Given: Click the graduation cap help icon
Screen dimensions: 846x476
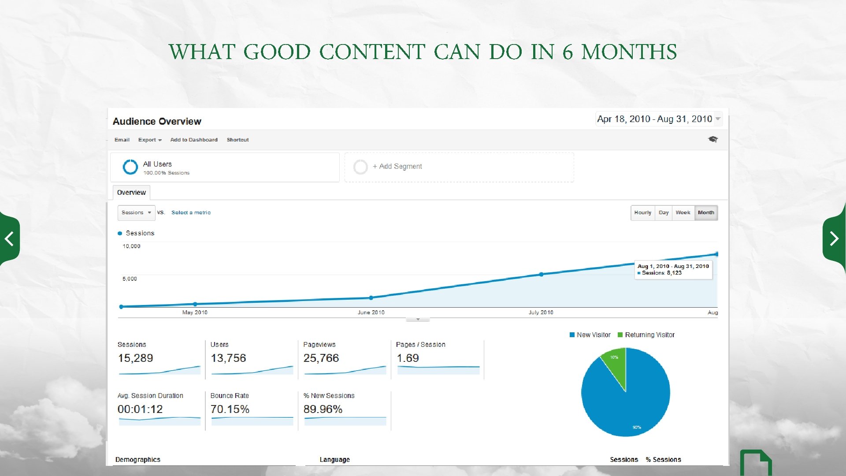Looking at the screenshot, I should coord(712,139).
